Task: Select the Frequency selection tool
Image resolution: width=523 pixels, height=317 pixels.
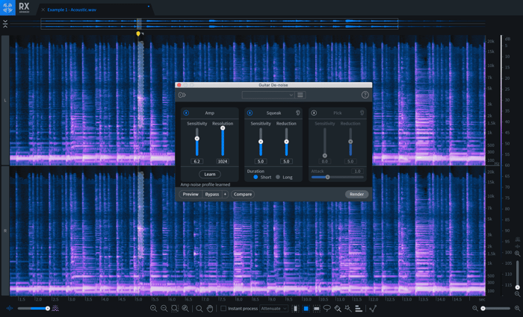Action: [x=317, y=308]
